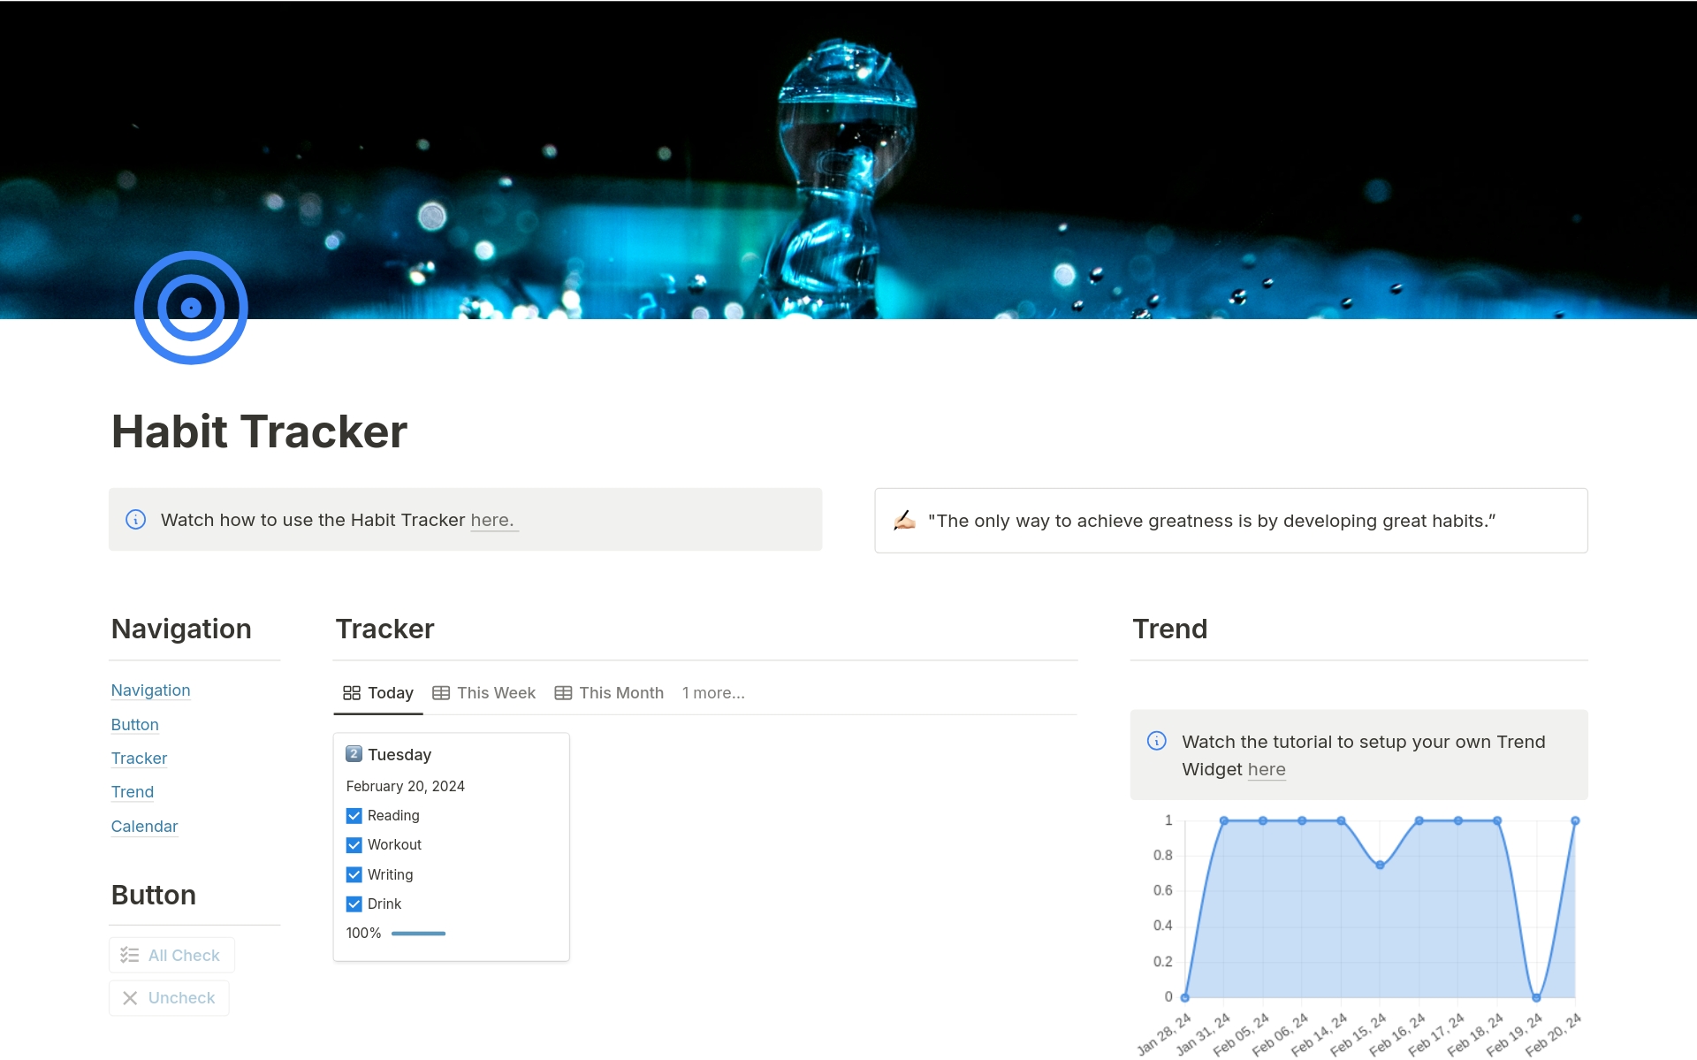Toggle the Workout habit checkbox
The height and width of the screenshot is (1060, 1697).
click(x=354, y=844)
